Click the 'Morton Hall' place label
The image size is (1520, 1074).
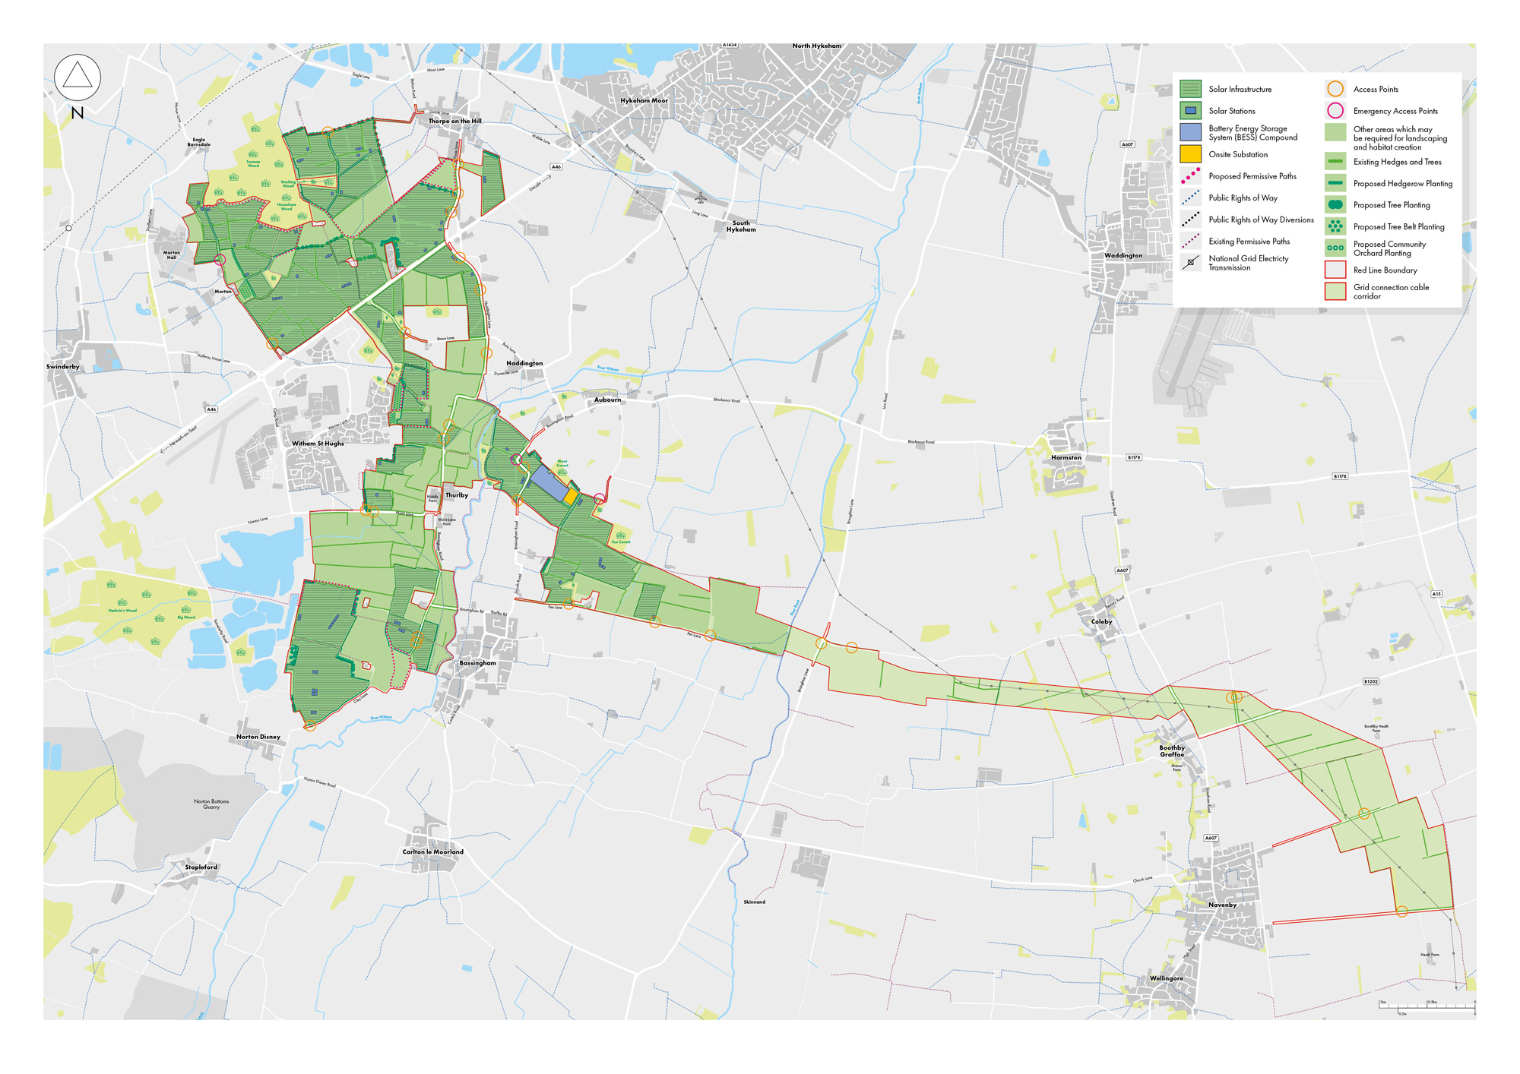[172, 255]
